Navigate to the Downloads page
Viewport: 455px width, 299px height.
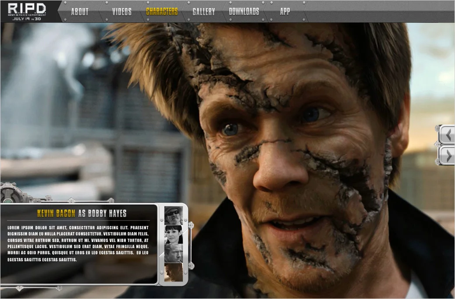tap(244, 11)
